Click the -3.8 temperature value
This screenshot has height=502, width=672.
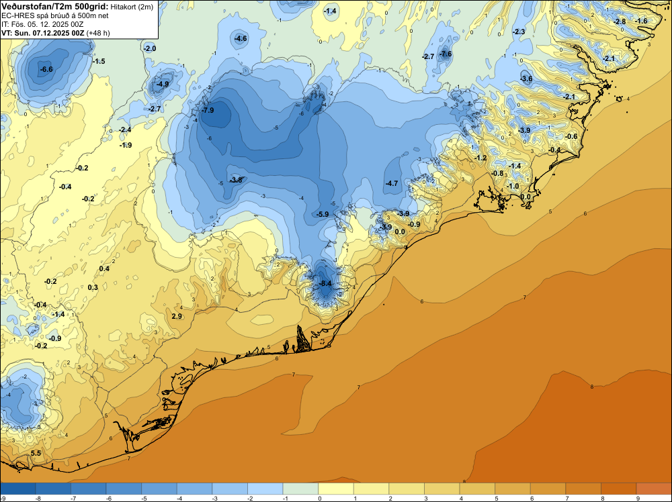point(236,180)
